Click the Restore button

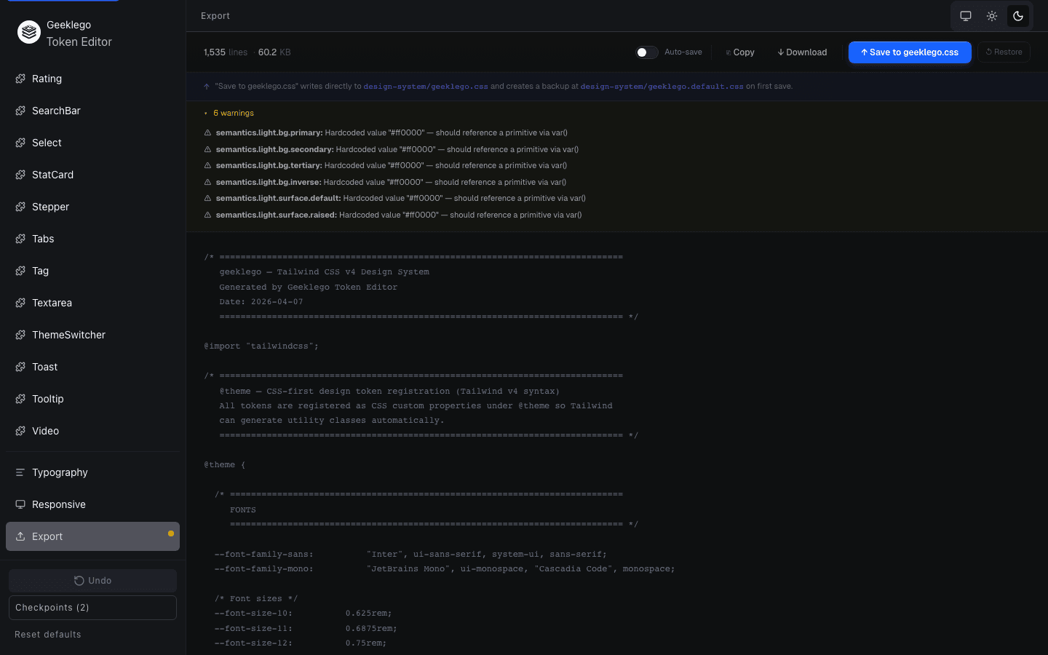1004,52
